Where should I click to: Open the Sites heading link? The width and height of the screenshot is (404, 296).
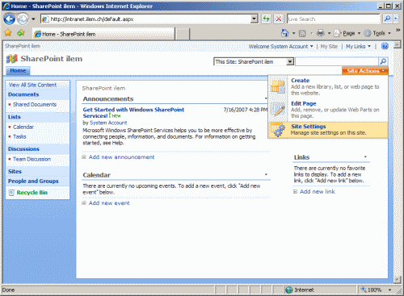[15, 171]
